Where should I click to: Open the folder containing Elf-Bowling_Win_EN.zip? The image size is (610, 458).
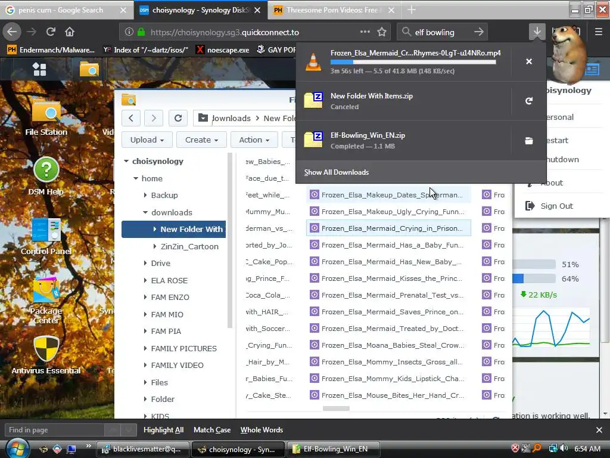[529, 141]
